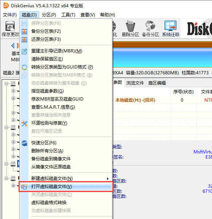Expand the last partition tree node

(13, 185)
